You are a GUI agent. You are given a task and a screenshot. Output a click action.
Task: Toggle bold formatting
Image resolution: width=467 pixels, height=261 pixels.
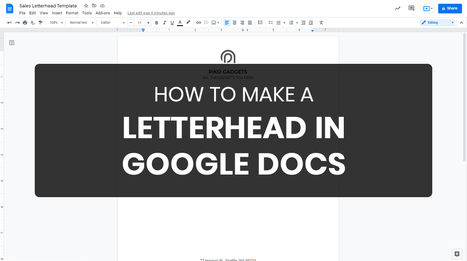point(157,23)
